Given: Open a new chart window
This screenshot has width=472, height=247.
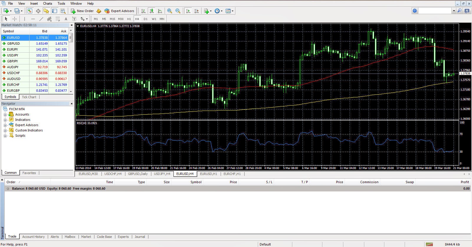Looking at the screenshot, I should 6,11.
